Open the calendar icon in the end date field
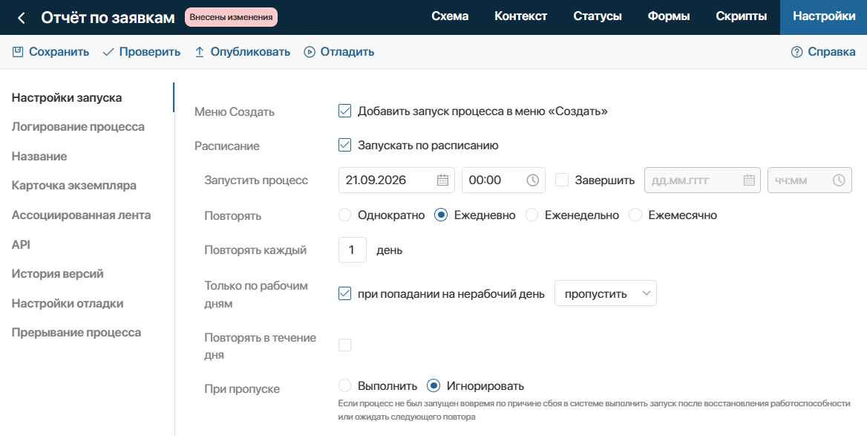Image resolution: width=867 pixels, height=436 pixels. pos(749,180)
